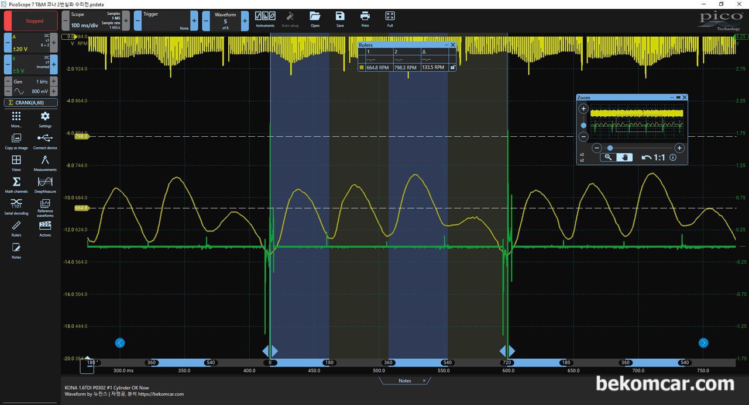Pan the graph right with blue arrow
The image size is (749, 405).
tap(703, 343)
